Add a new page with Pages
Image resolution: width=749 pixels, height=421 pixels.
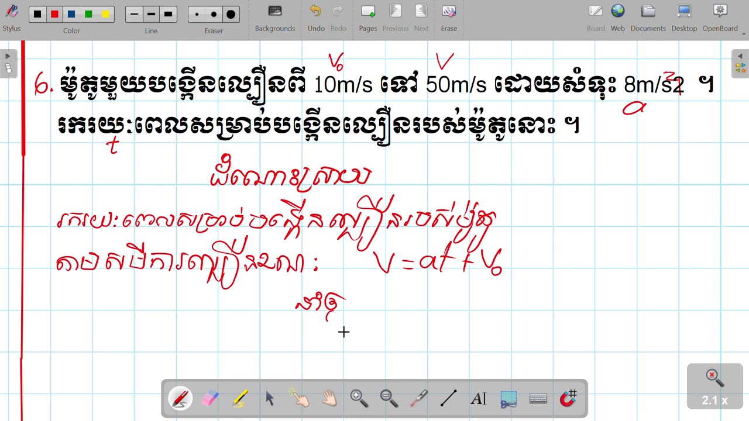point(368,18)
